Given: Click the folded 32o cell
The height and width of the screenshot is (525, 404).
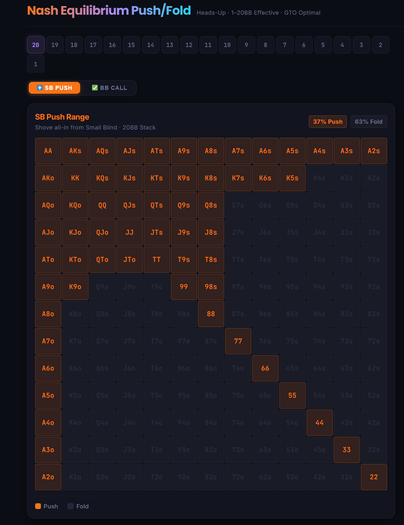Looking at the screenshot, I should (x=347, y=477).
